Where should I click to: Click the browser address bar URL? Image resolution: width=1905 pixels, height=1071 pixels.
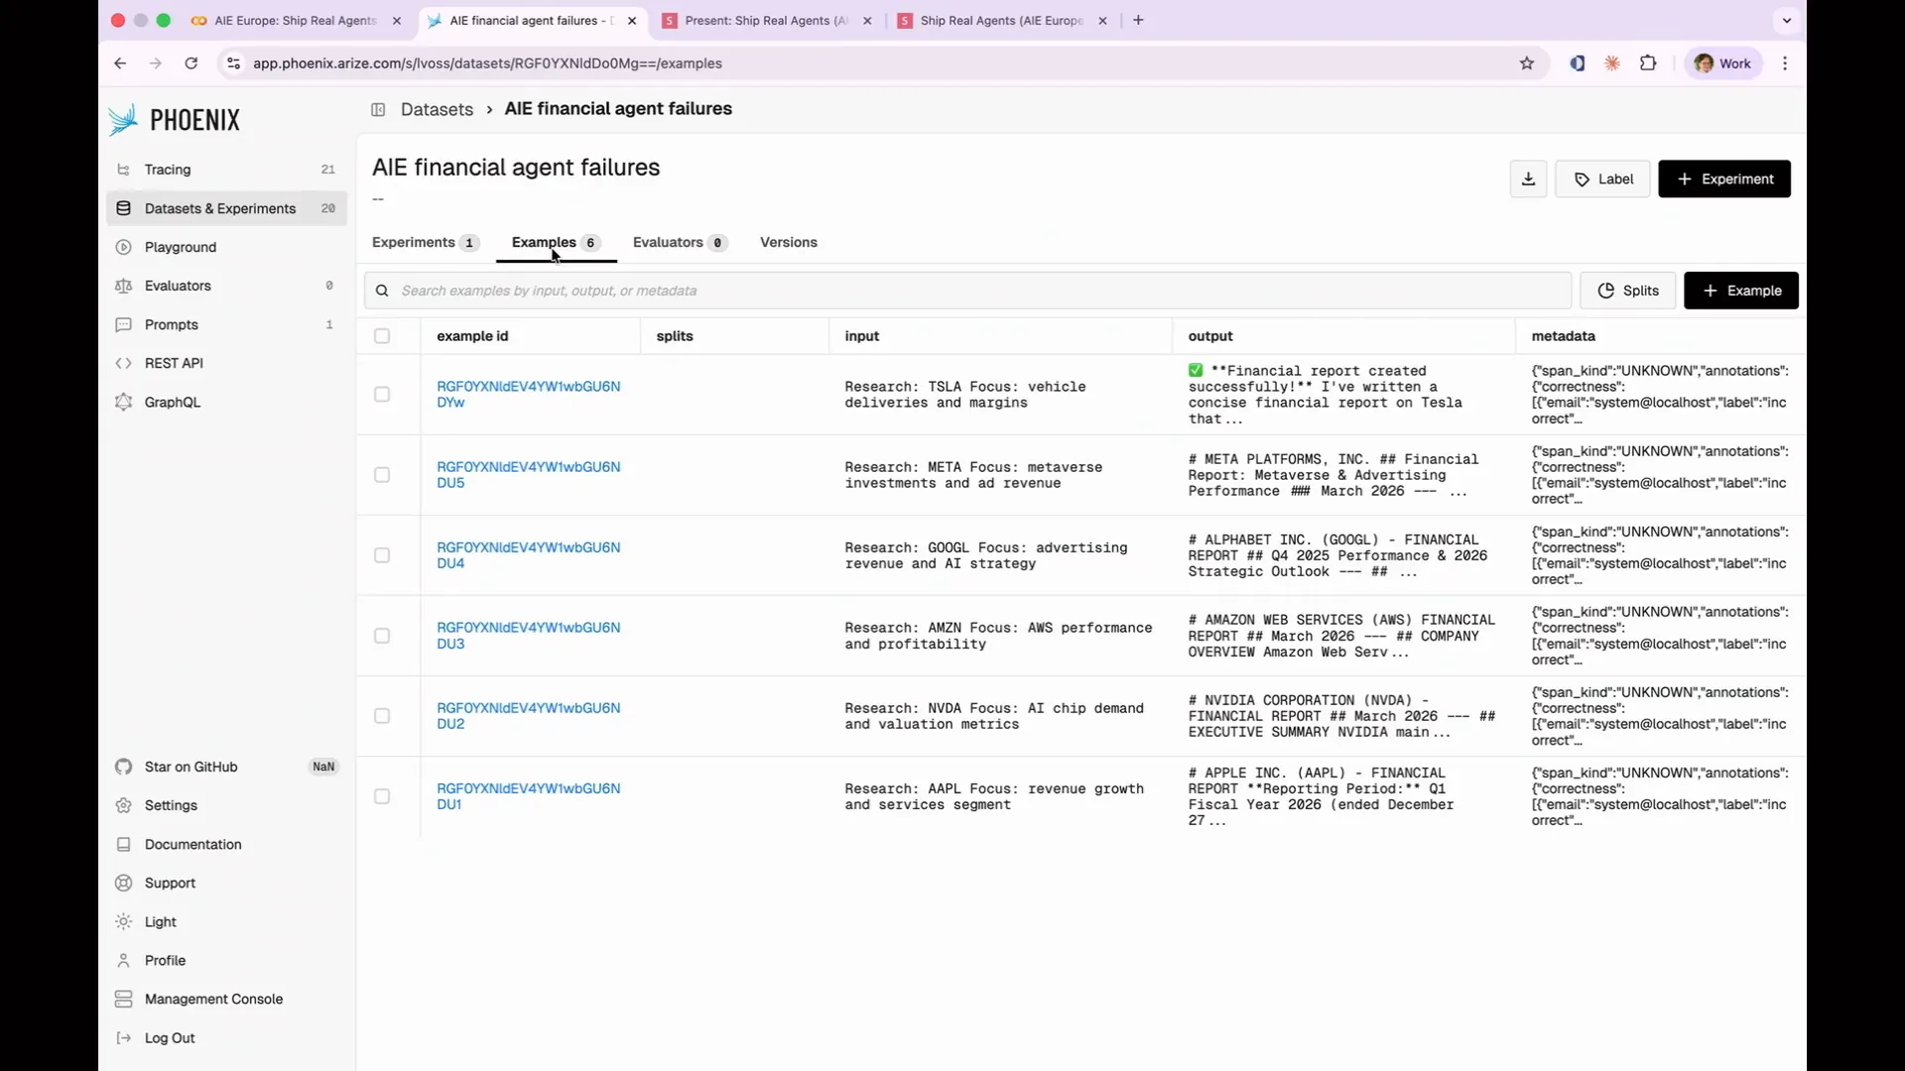point(487,63)
